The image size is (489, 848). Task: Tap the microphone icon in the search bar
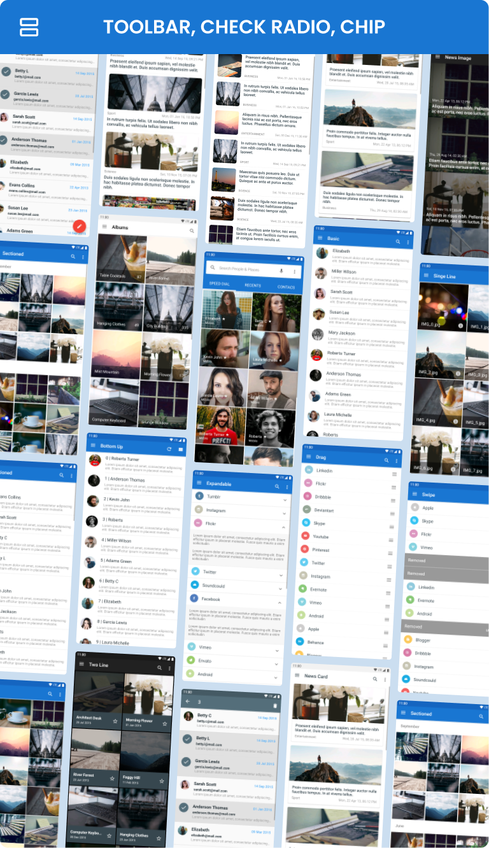(281, 271)
